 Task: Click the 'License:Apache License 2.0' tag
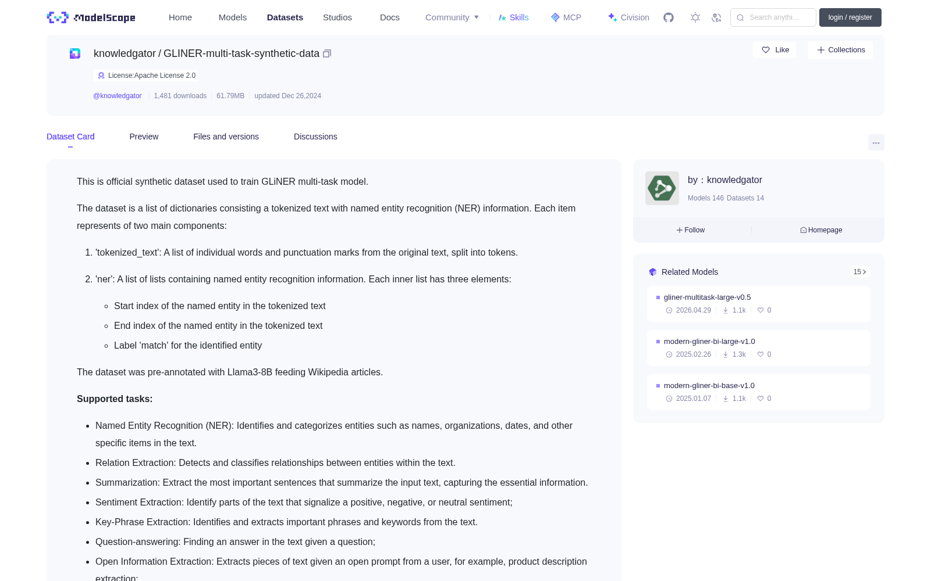coord(146,76)
